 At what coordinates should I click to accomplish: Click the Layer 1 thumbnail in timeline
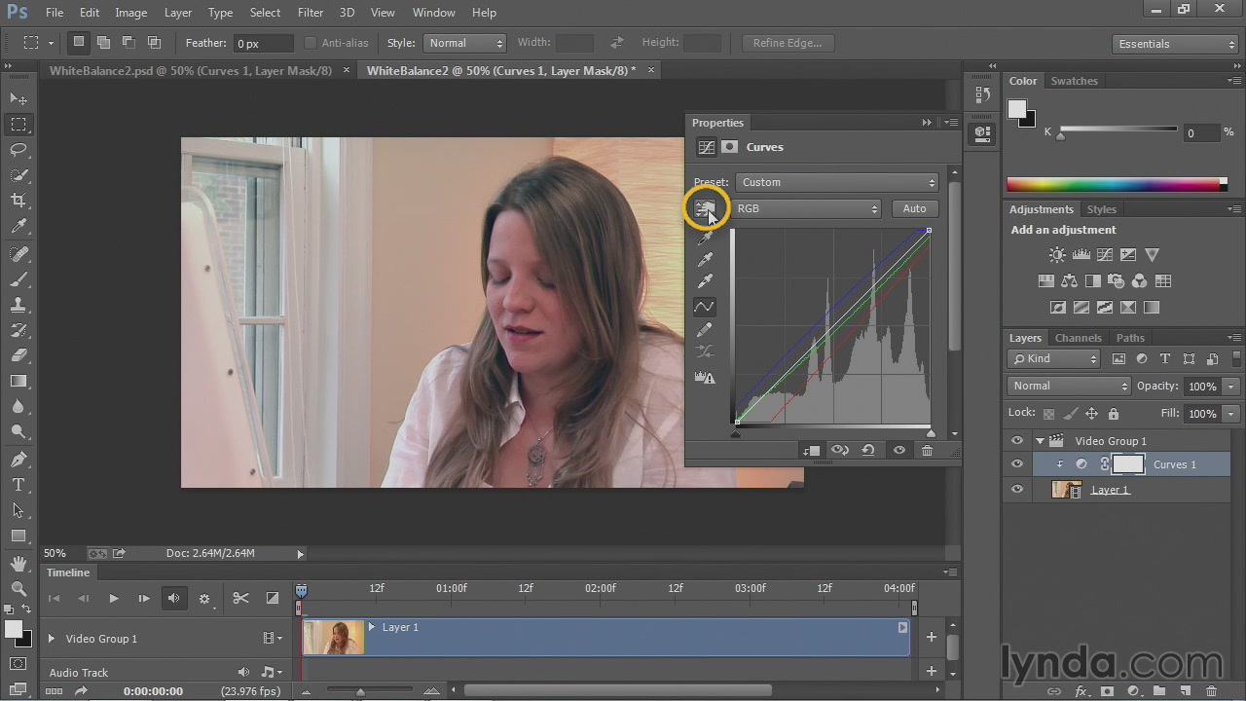pyautogui.click(x=334, y=638)
